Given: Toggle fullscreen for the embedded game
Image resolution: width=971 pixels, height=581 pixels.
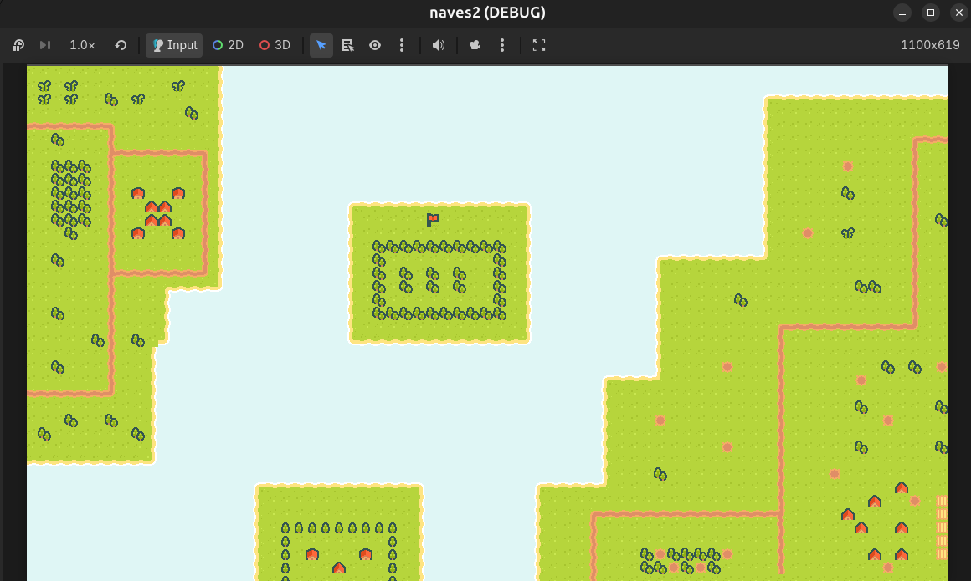Looking at the screenshot, I should 539,45.
